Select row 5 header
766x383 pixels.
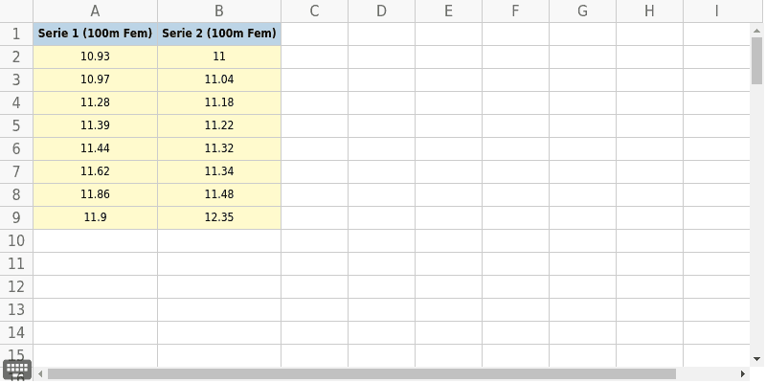click(x=16, y=125)
